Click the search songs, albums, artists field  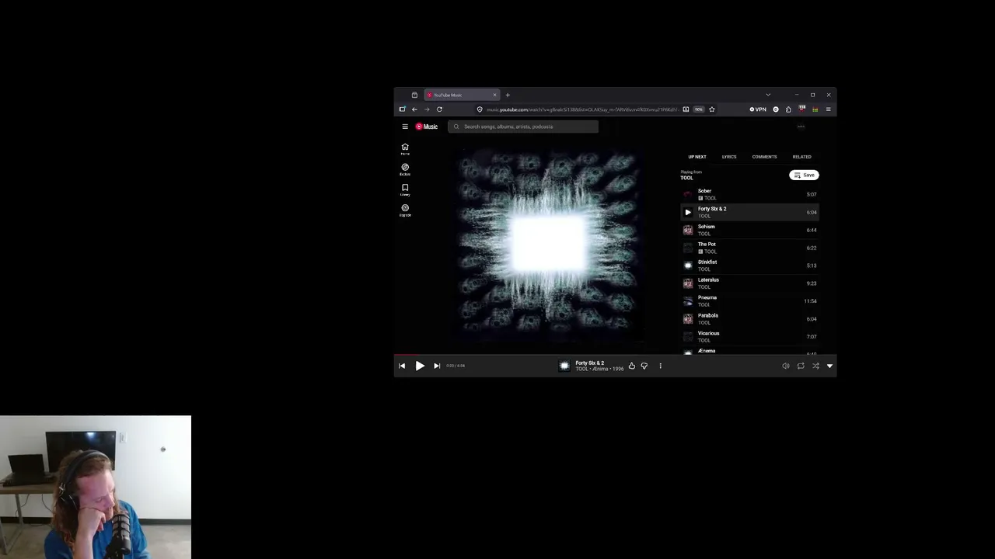[x=523, y=127]
